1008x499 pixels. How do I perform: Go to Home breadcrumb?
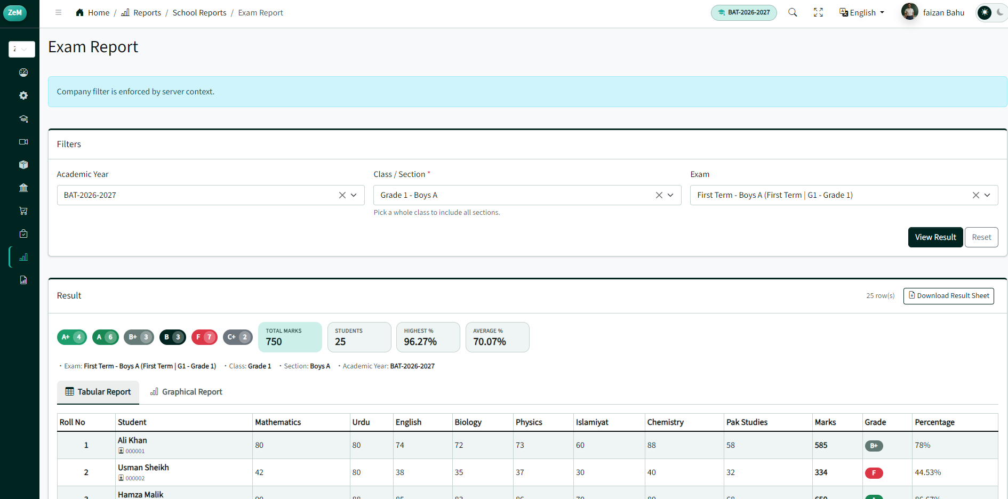[x=92, y=13]
